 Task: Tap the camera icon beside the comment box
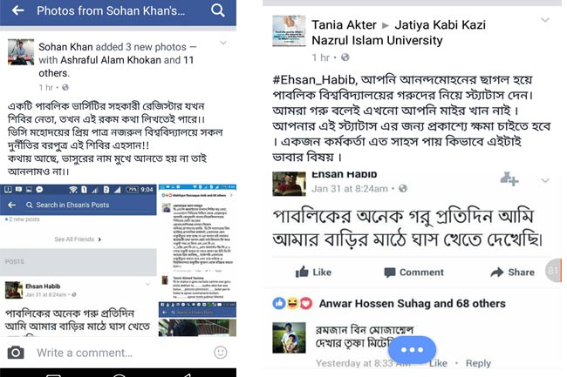pyautogui.click(x=16, y=353)
